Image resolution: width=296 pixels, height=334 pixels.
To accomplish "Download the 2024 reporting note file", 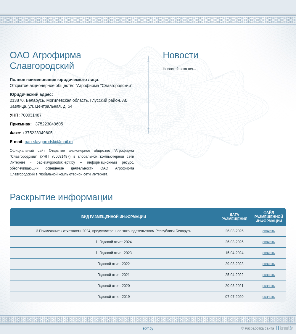I will coord(268,231).
